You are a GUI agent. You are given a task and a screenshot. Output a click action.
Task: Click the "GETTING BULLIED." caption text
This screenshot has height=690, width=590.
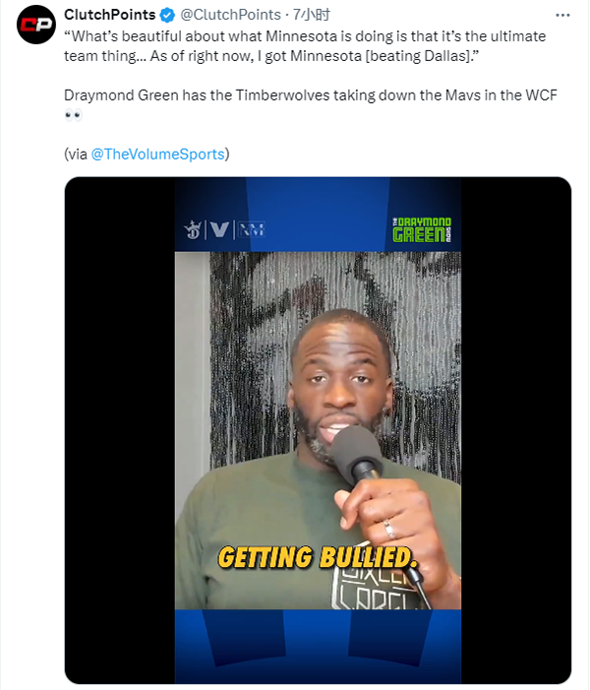(x=318, y=557)
